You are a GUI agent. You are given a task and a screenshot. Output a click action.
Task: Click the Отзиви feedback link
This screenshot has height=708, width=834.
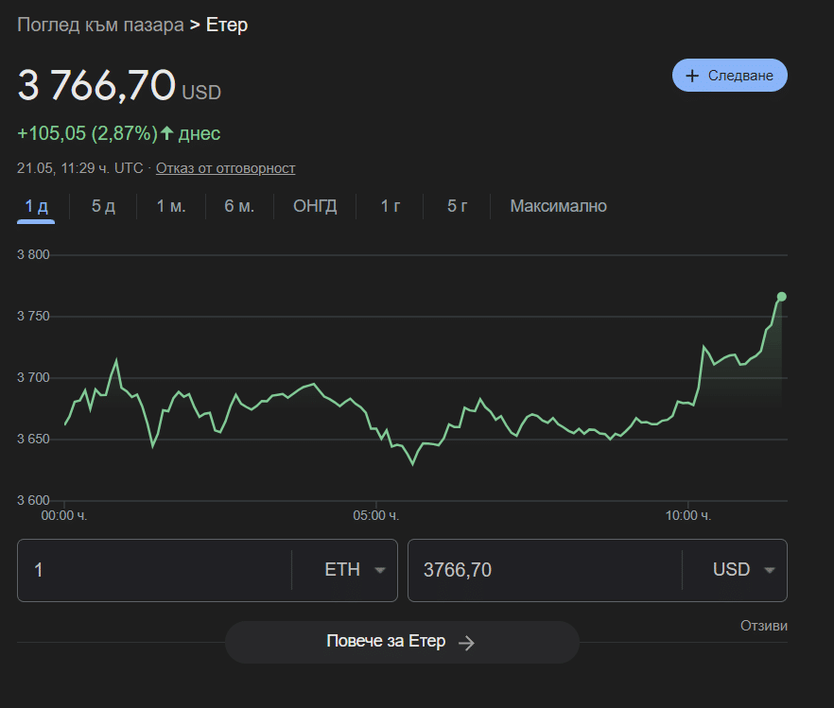(x=764, y=626)
